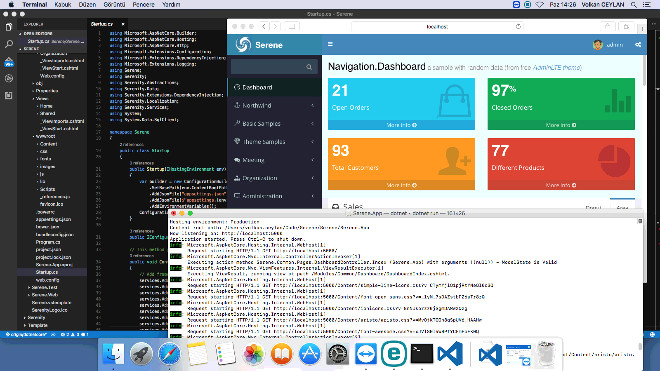Screen dimensions: 660x371
Task: Open the Pencere menu
Action: 144,5
